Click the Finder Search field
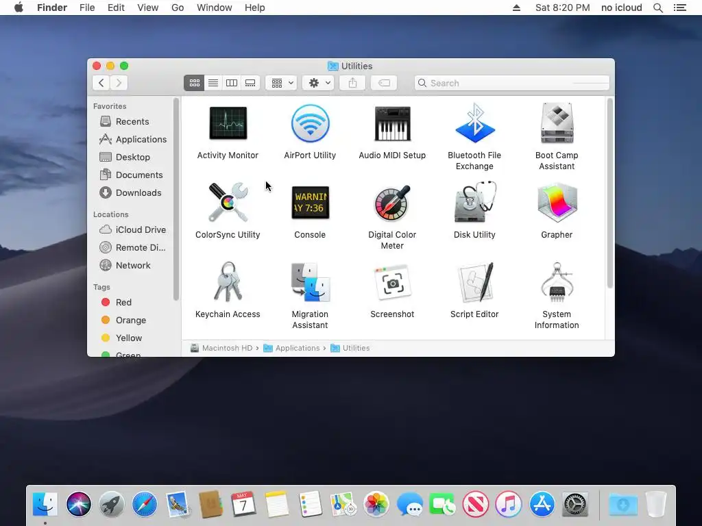This screenshot has width=702, height=526. [511, 83]
